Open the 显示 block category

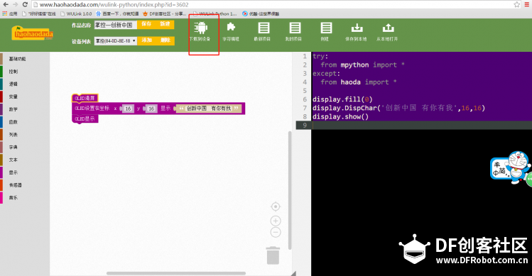pyautogui.click(x=13, y=172)
